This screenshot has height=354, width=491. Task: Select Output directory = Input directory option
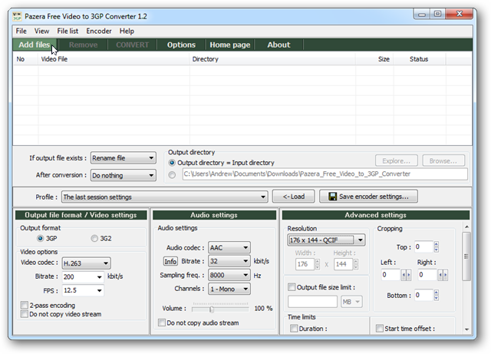172,163
